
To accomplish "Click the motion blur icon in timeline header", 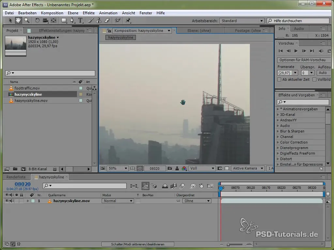I will pyautogui.click(x=182, y=186).
